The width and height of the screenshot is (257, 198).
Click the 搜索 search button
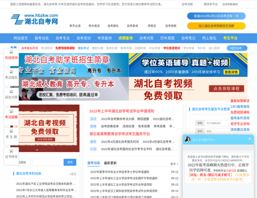pos(70,162)
